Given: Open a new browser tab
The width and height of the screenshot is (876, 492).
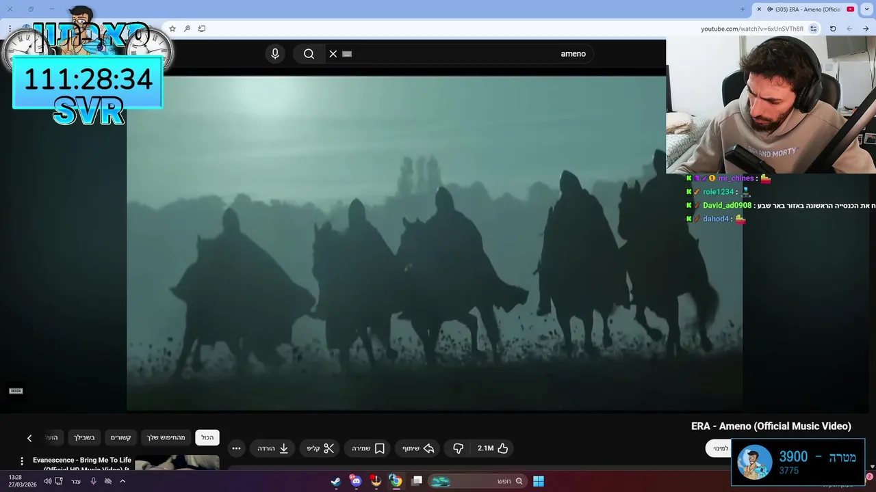Looking at the screenshot, I should point(743,10).
